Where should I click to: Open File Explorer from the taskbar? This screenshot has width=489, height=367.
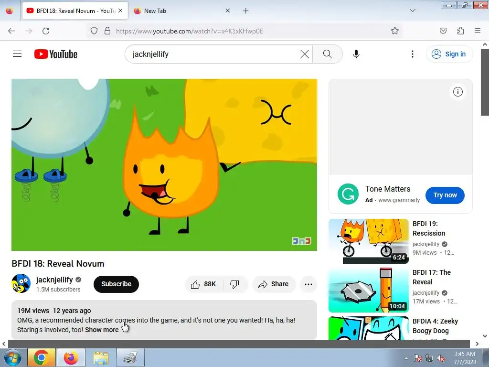pyautogui.click(x=100, y=357)
